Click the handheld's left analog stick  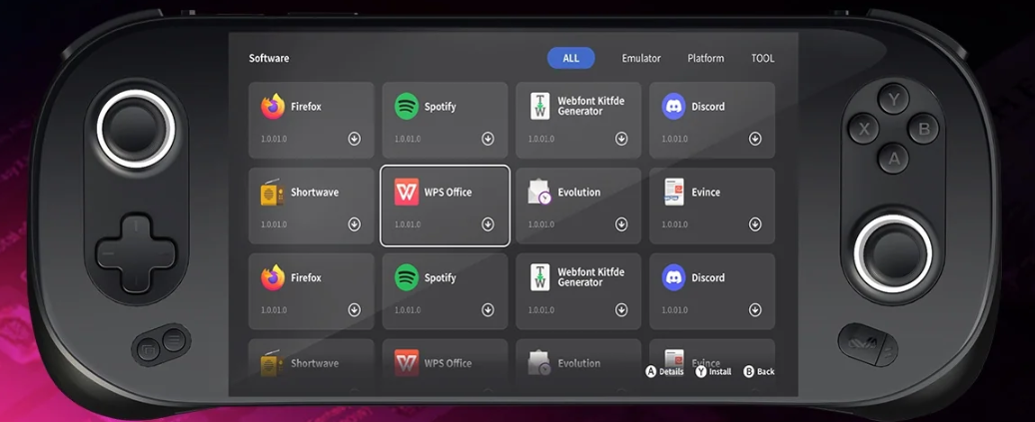click(136, 130)
